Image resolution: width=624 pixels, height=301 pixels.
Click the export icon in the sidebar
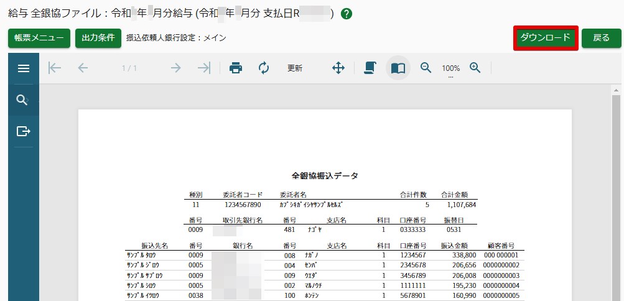click(x=24, y=131)
